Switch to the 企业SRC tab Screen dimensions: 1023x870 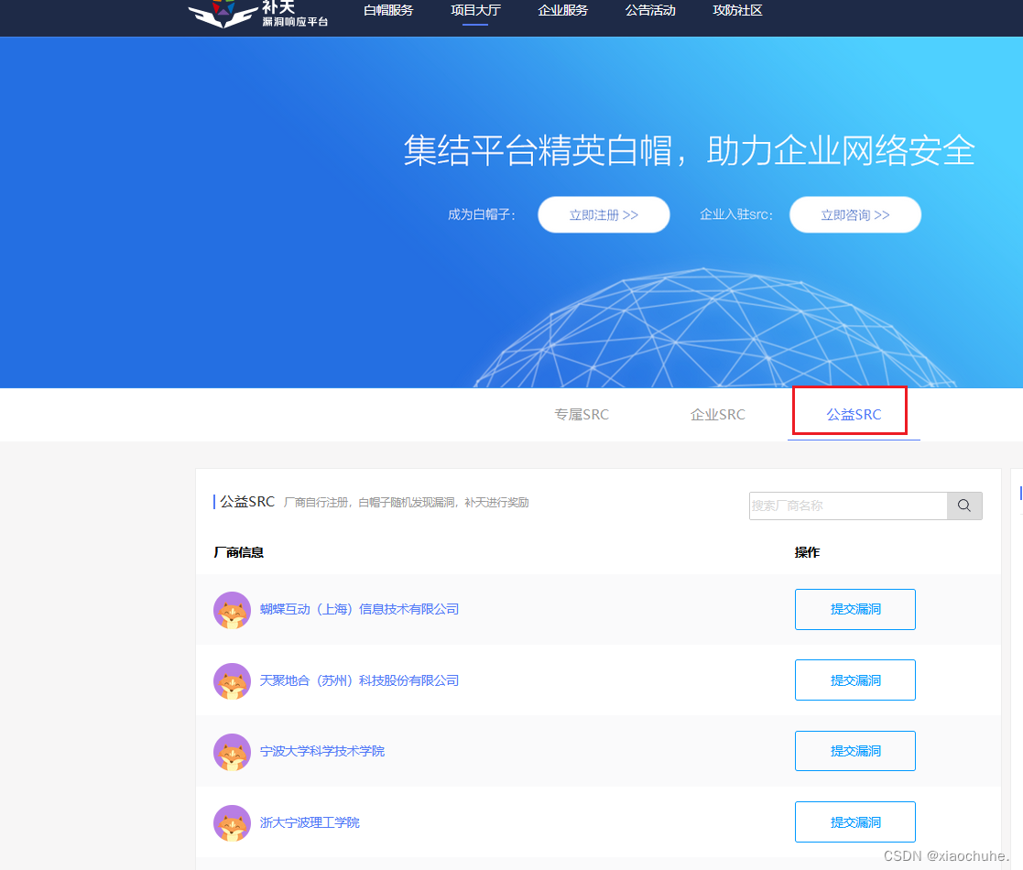click(718, 414)
